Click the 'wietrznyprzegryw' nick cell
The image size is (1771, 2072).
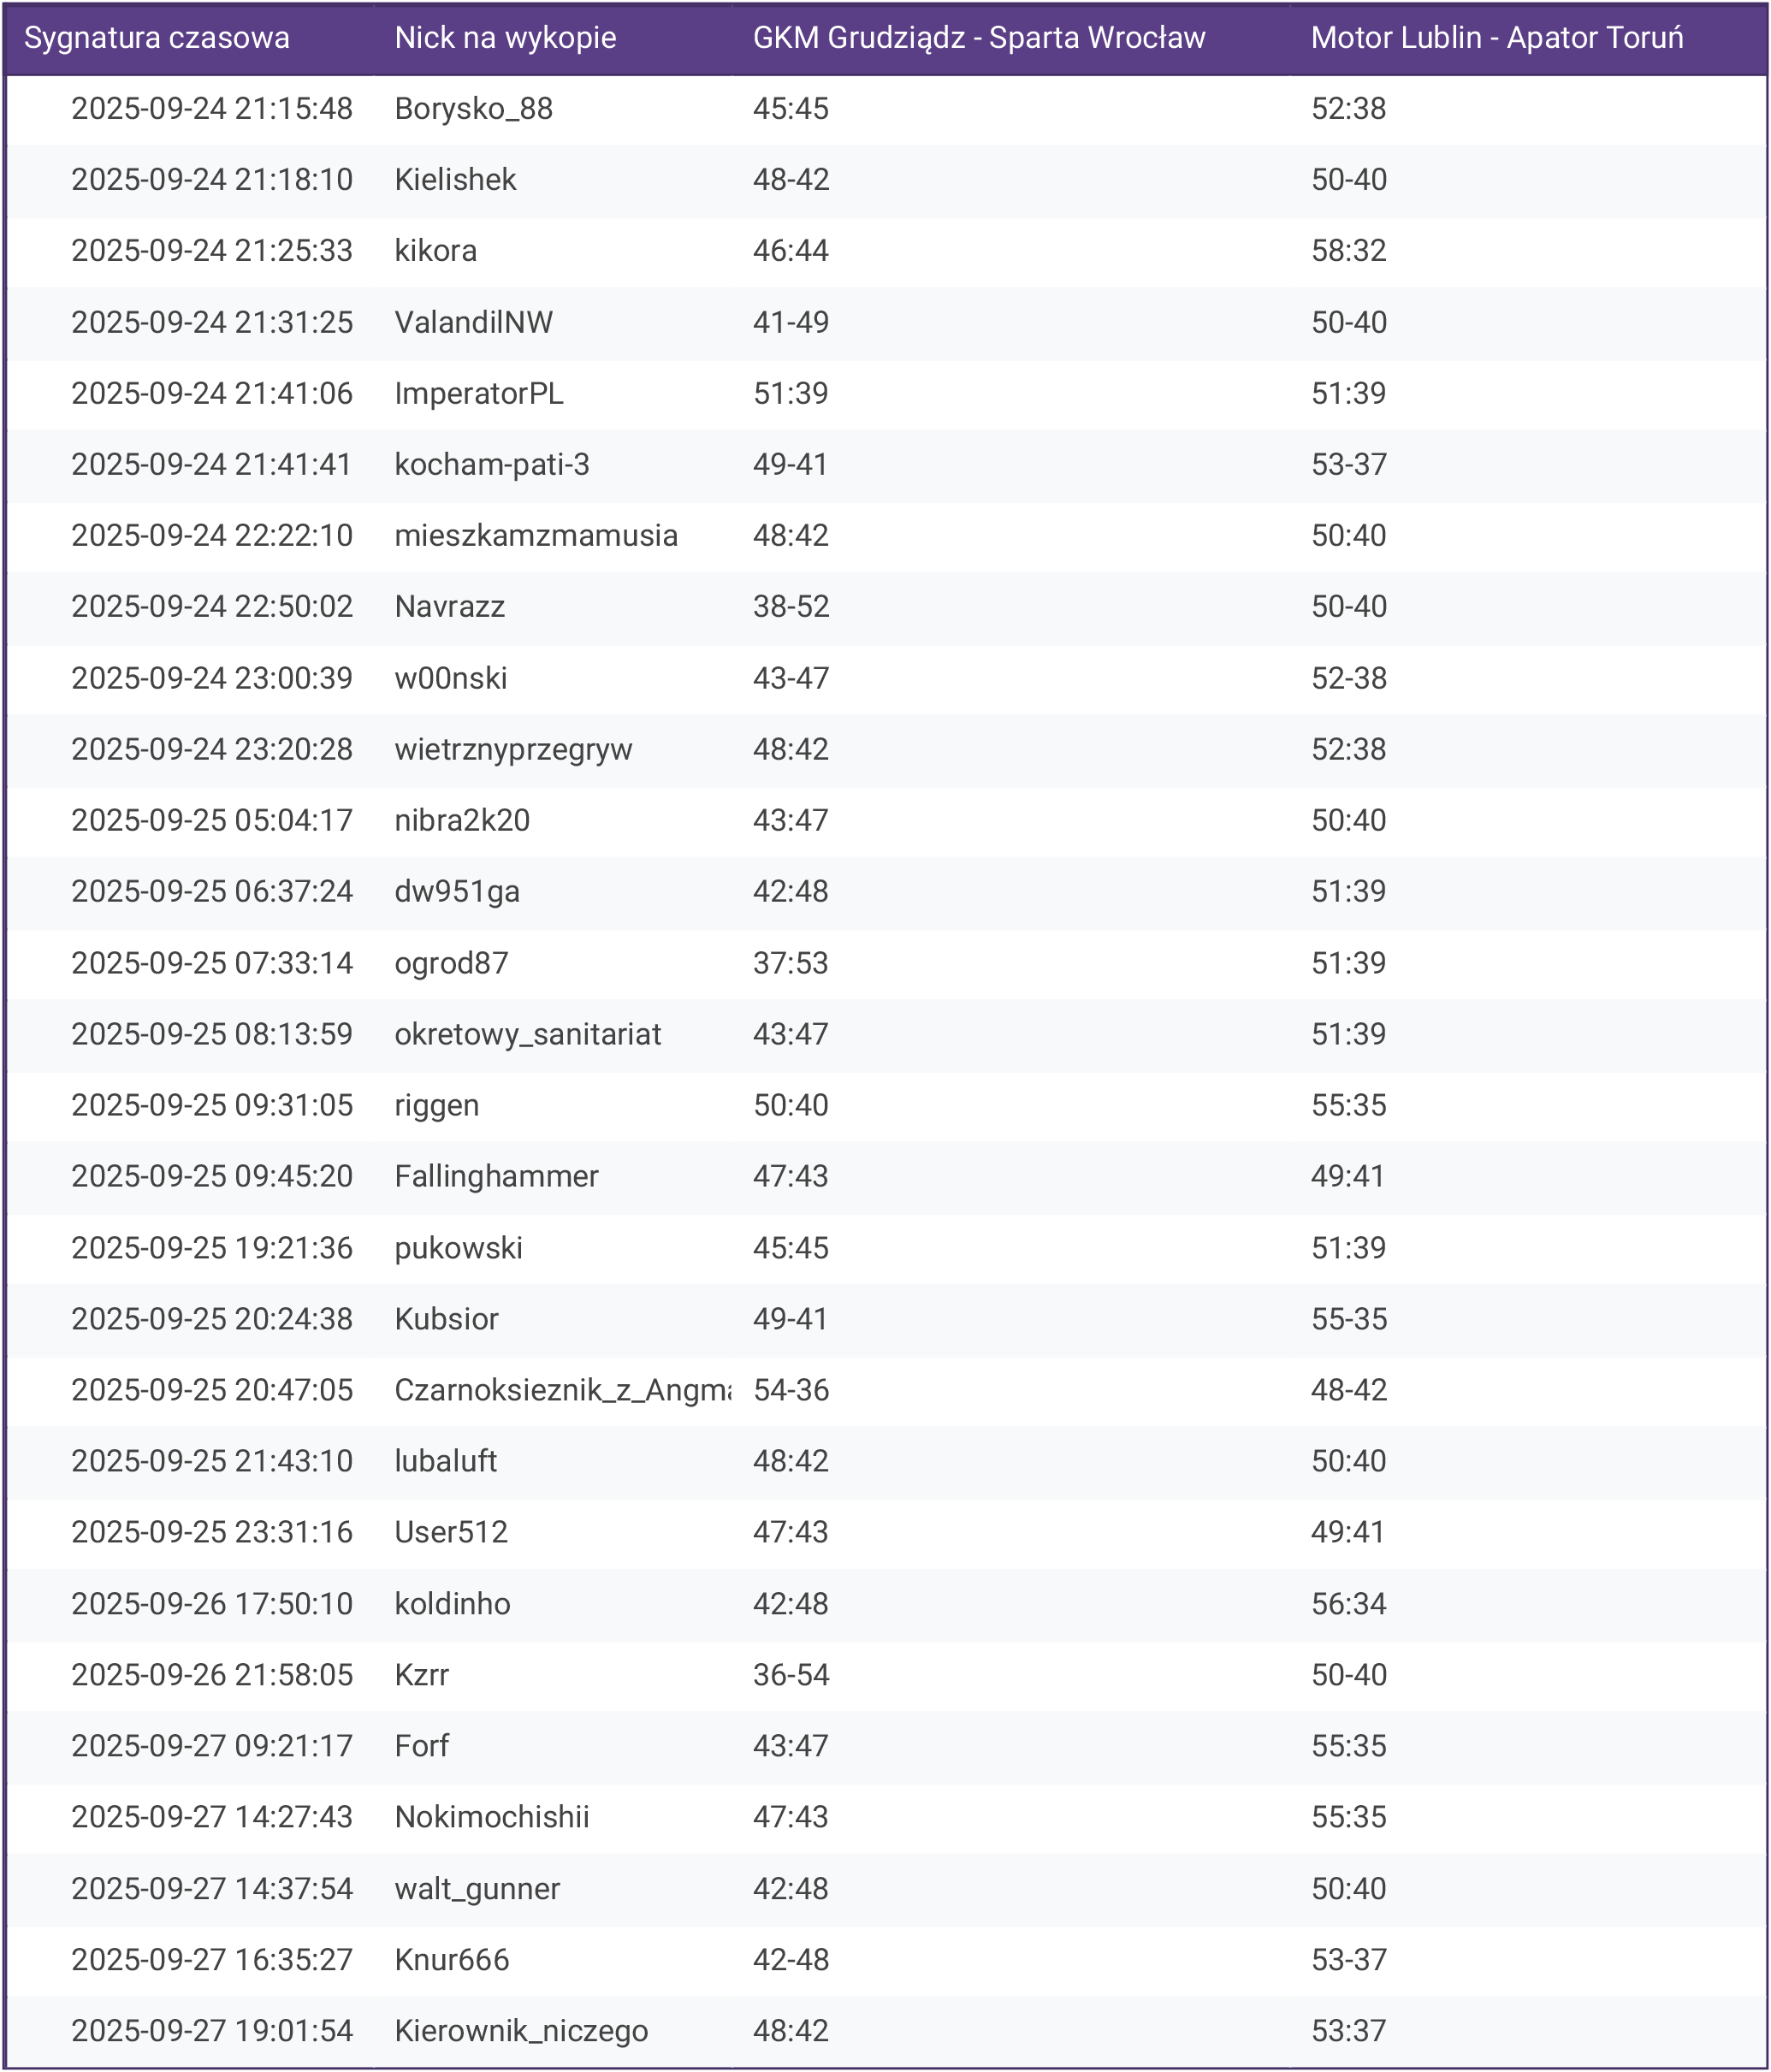pyautogui.click(x=513, y=749)
